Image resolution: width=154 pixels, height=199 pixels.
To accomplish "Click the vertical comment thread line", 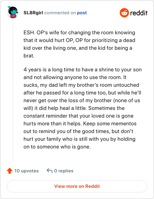I will click(x=13, y=90).
